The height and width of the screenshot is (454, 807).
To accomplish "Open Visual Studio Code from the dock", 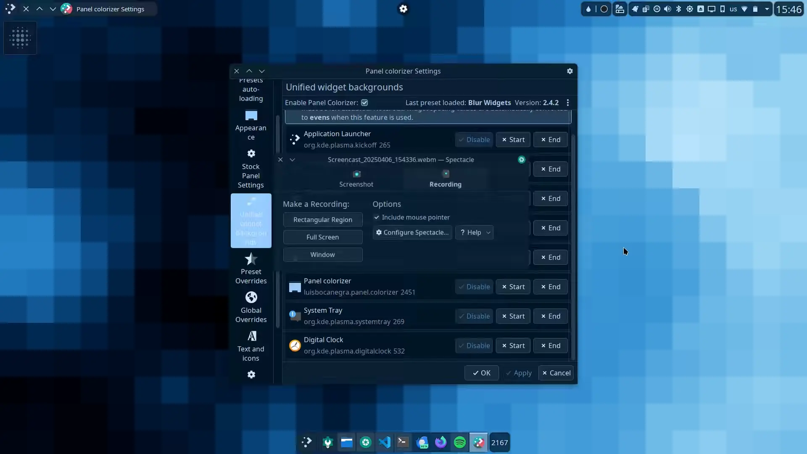I will pos(385,442).
